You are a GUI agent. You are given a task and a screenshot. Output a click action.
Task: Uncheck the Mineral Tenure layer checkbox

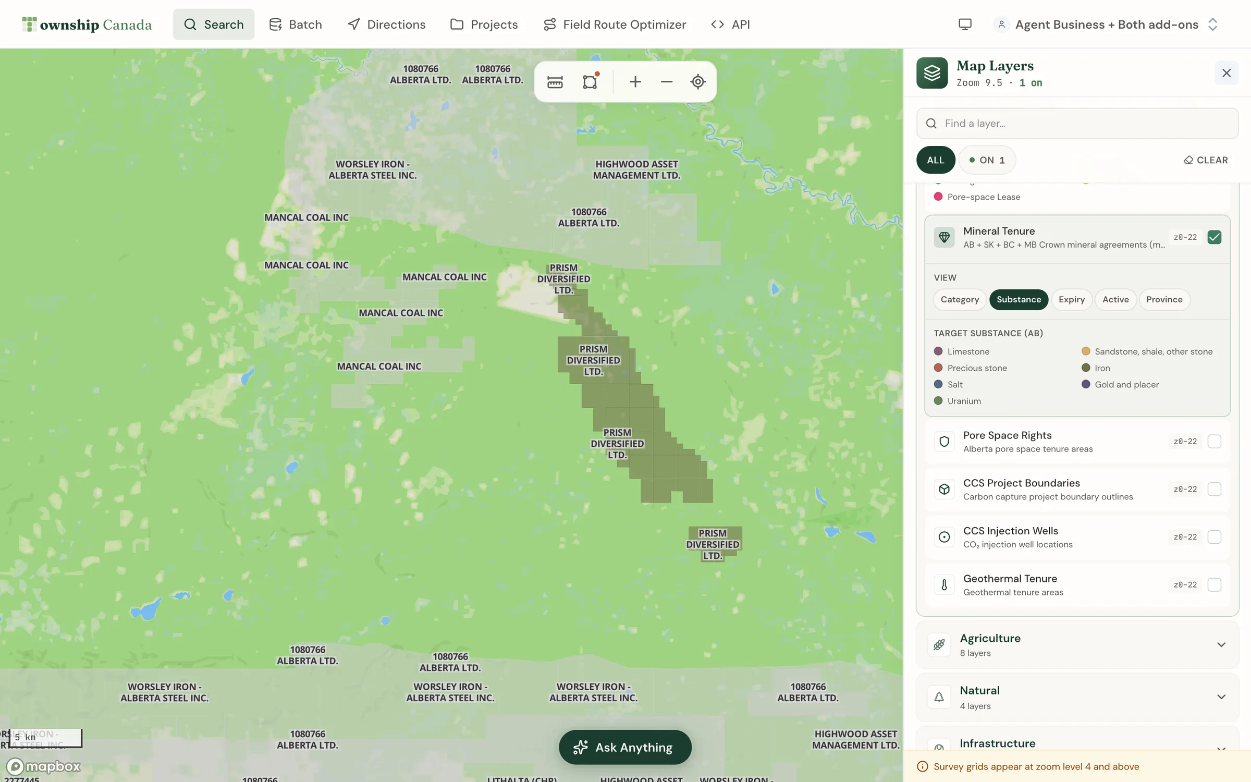(1214, 237)
